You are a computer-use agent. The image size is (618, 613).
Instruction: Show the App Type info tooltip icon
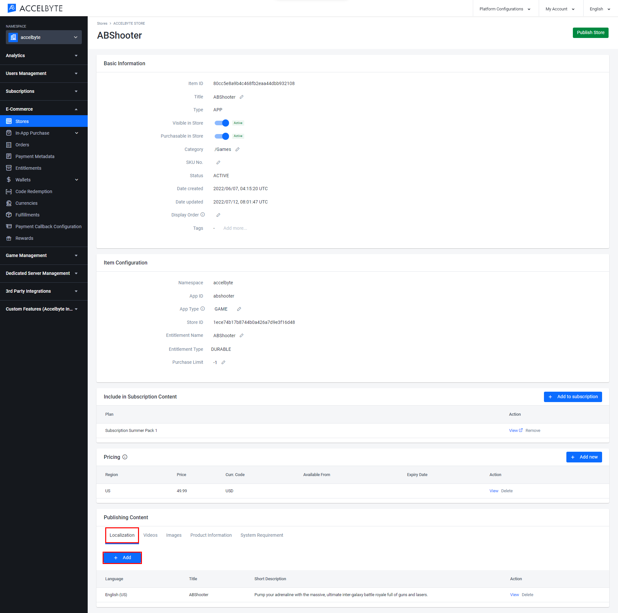(203, 309)
